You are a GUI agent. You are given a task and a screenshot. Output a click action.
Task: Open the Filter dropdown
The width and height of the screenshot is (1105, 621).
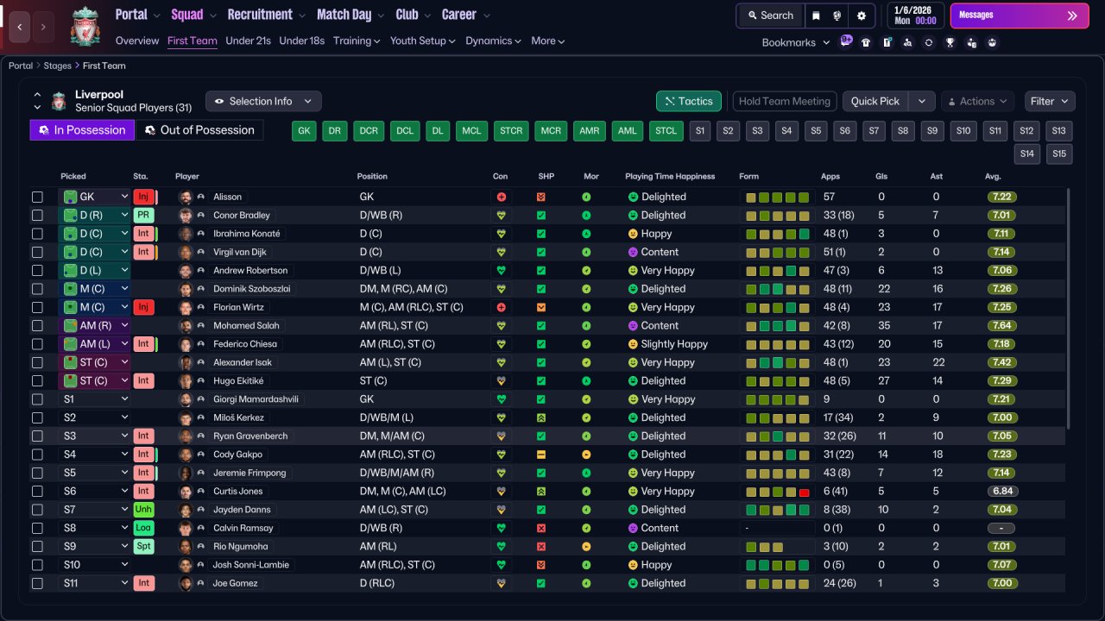coord(1050,101)
